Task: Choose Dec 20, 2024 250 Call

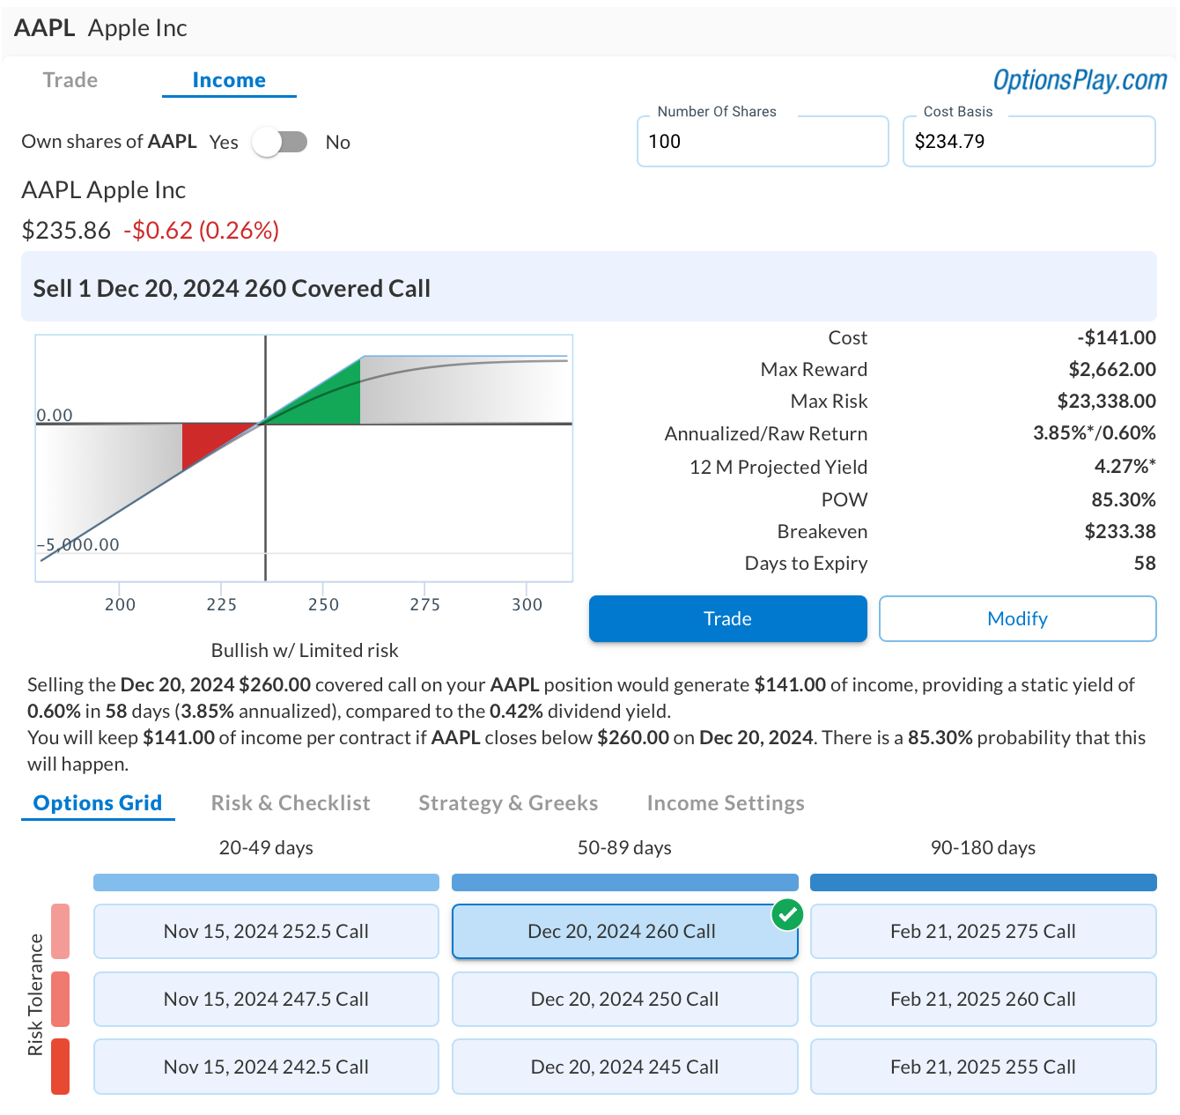Action: coord(624,999)
